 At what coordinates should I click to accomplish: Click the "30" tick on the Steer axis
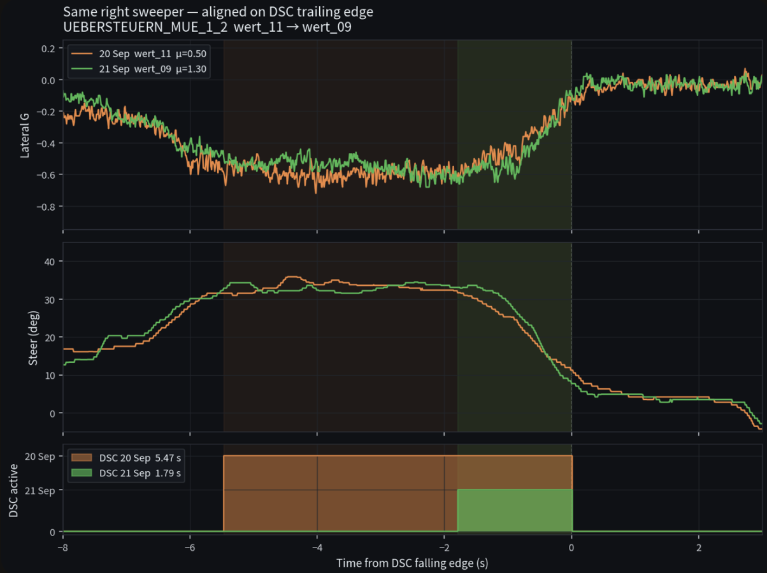pyautogui.click(x=49, y=299)
